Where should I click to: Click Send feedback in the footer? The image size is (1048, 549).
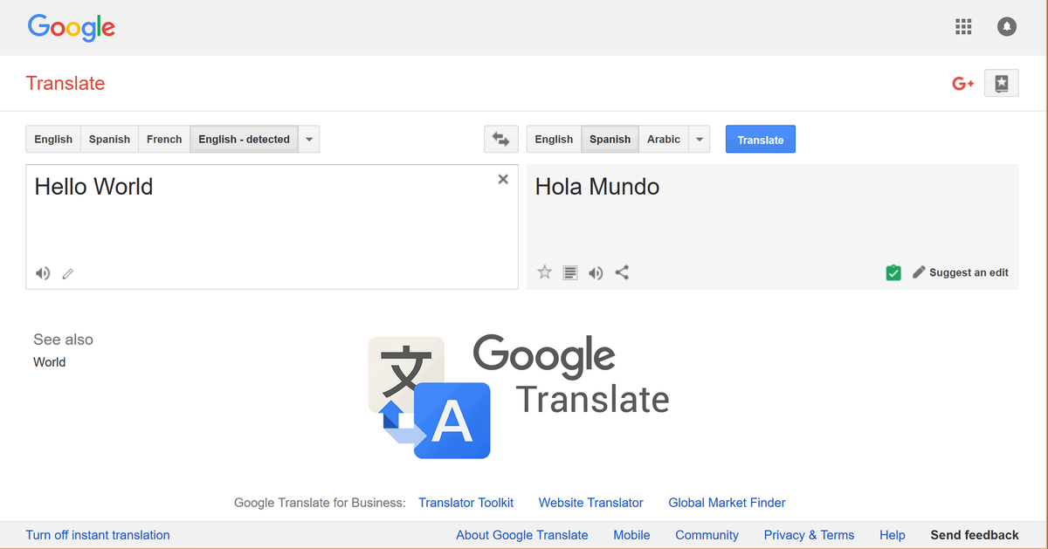tap(975, 535)
